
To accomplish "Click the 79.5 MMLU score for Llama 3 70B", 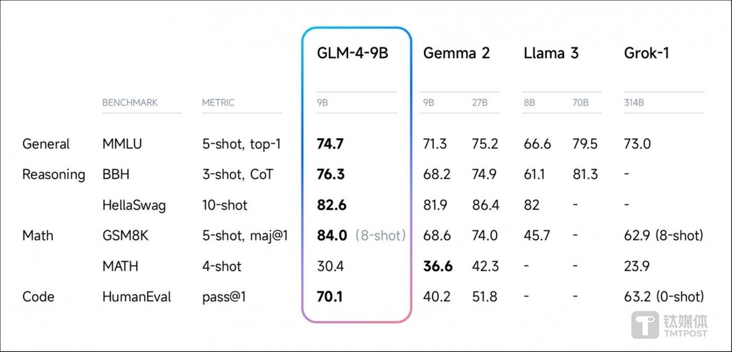I will [x=585, y=144].
